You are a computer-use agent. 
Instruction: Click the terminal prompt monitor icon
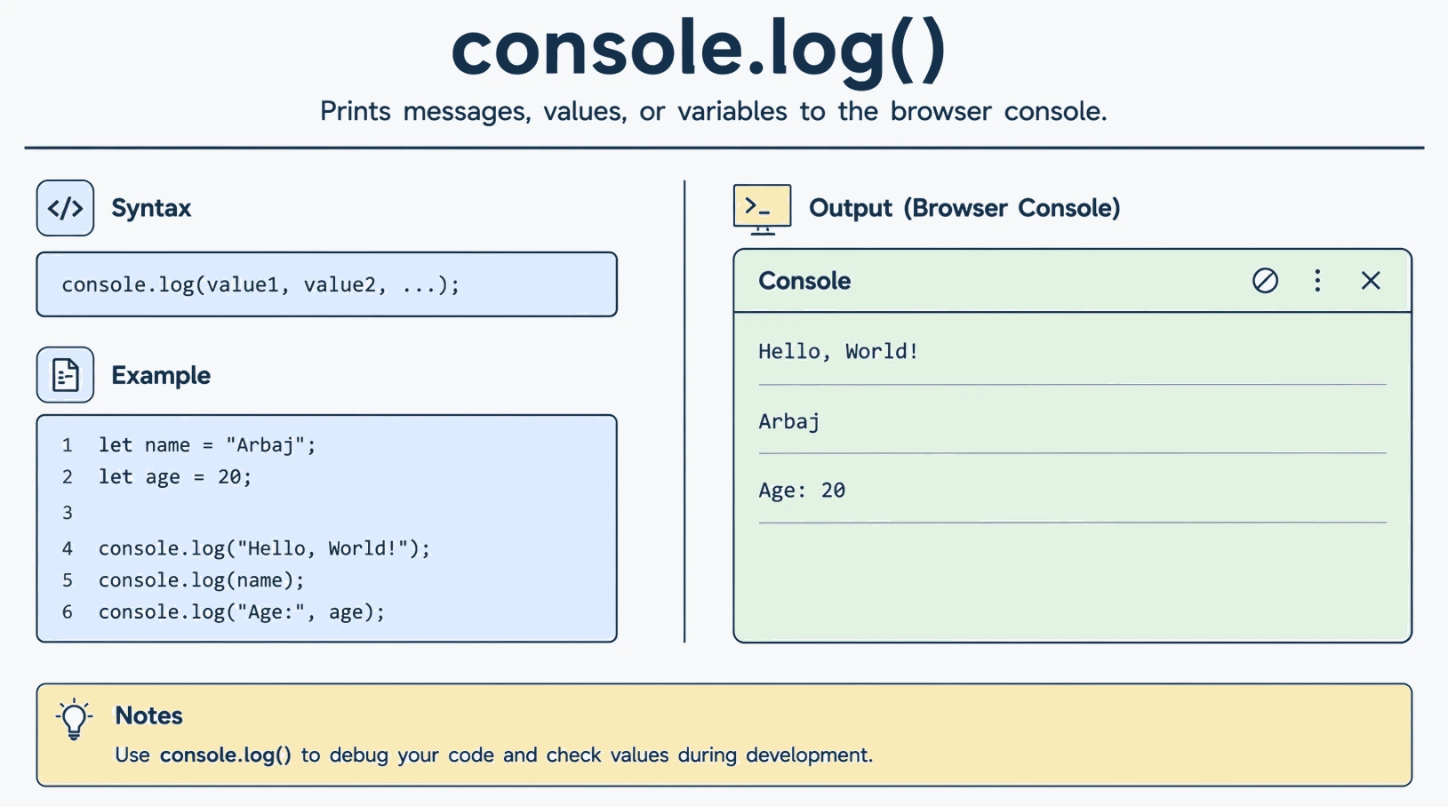762,210
